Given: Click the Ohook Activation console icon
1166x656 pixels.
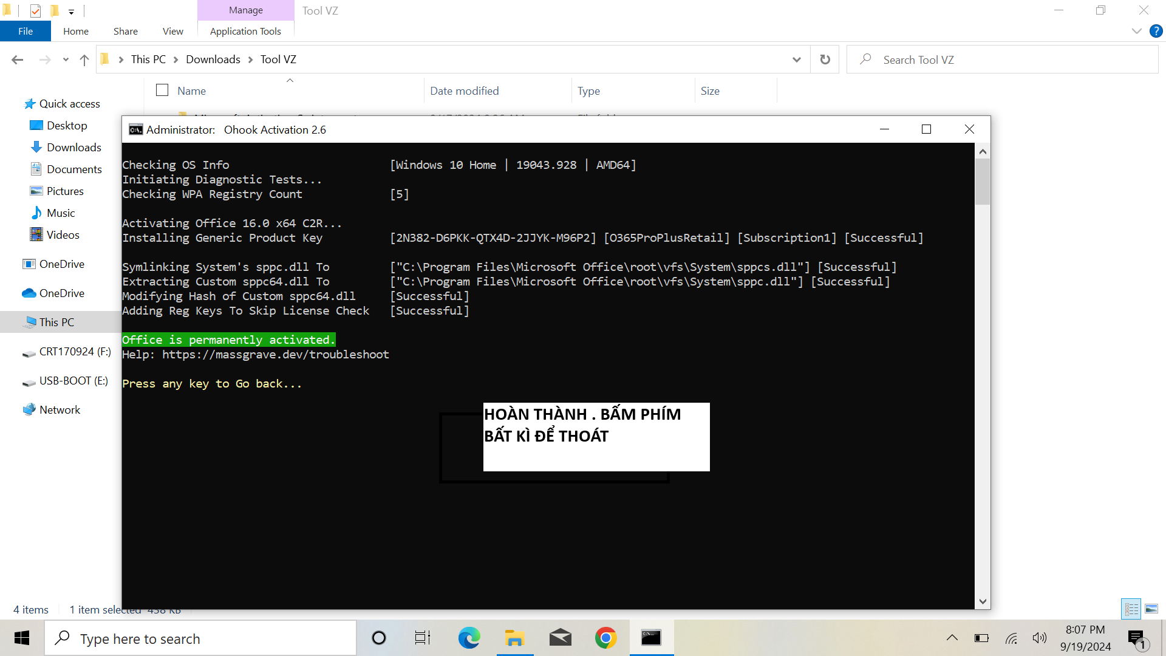Looking at the screenshot, I should 135,129.
